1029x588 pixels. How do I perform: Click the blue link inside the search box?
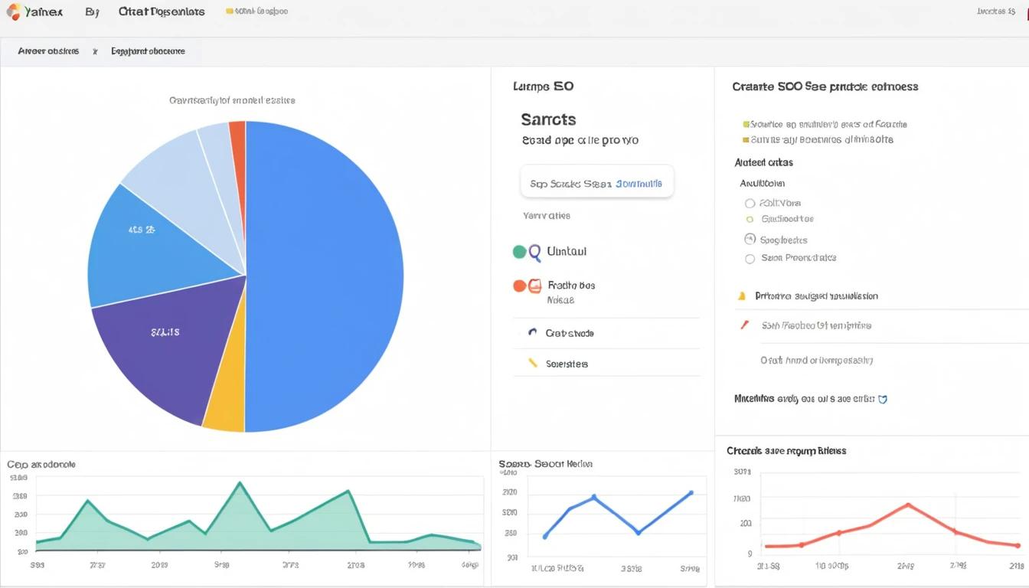pos(639,184)
